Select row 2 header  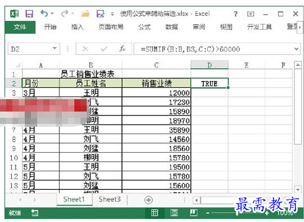click(14, 83)
